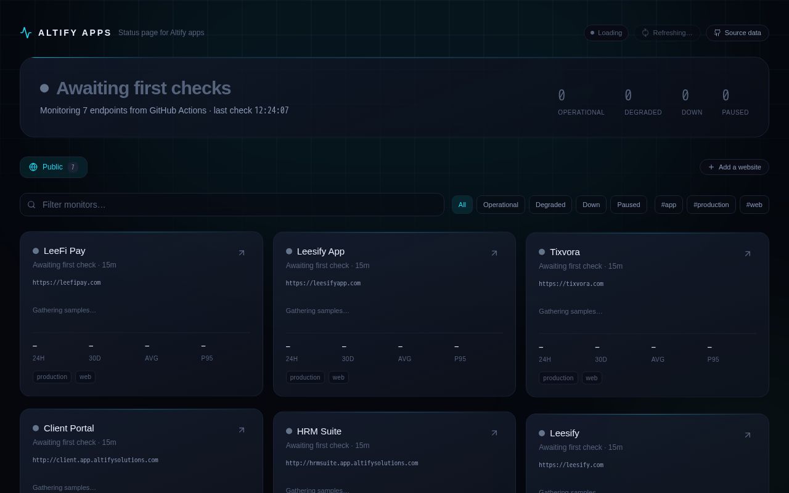The width and height of the screenshot is (789, 493).
Task: Click Tixvora status dot
Action: 542,252
